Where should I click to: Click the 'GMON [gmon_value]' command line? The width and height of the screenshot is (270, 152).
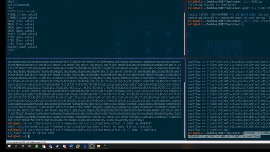(21, 27)
